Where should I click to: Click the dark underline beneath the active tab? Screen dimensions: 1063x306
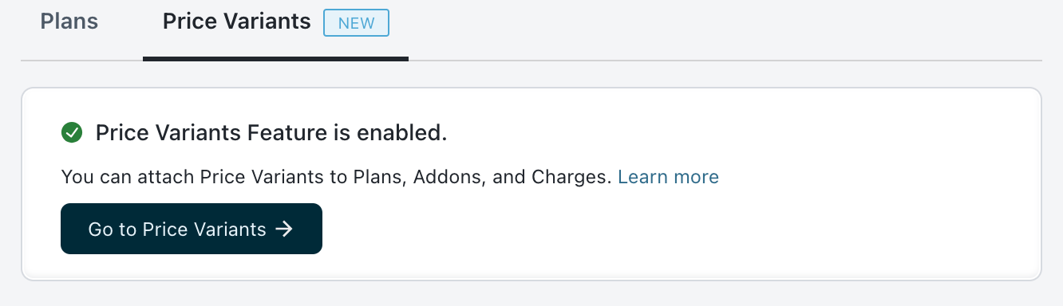[x=275, y=58]
